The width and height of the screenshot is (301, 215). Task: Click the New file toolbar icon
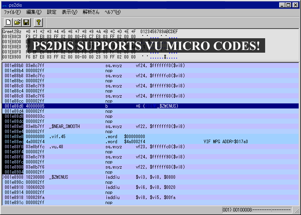pyautogui.click(x=9, y=23)
